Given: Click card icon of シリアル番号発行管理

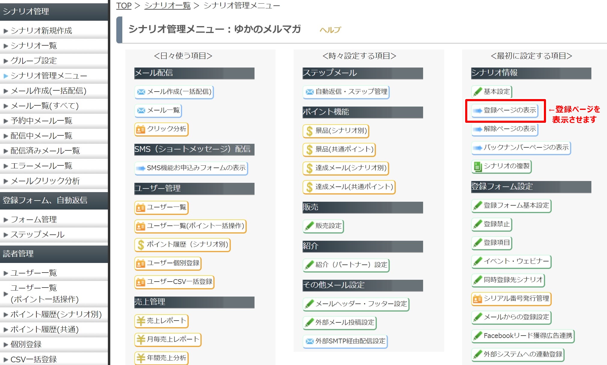Looking at the screenshot, I should (x=477, y=299).
